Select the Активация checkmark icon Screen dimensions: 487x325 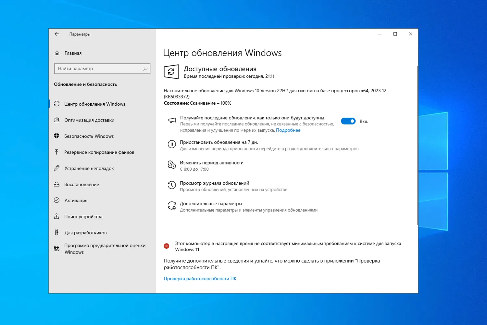pyautogui.click(x=57, y=200)
